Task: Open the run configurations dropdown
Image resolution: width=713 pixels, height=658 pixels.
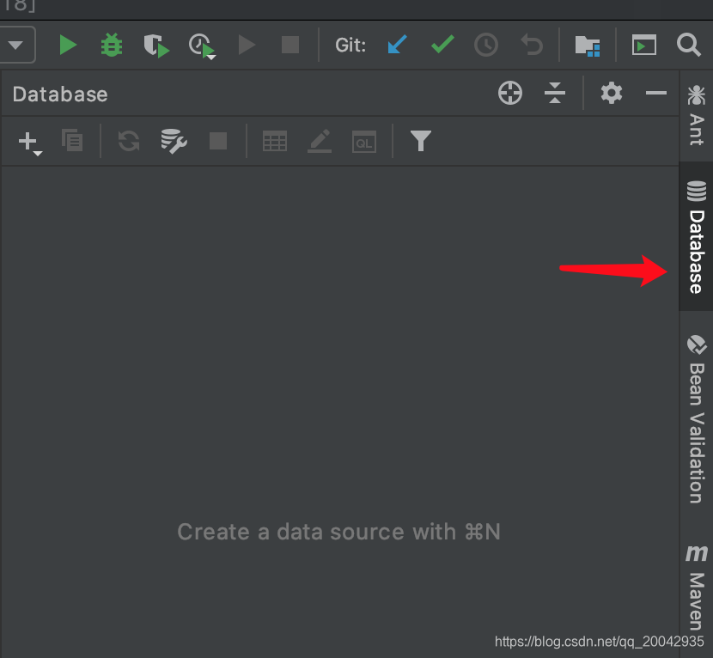Action: pos(17,45)
